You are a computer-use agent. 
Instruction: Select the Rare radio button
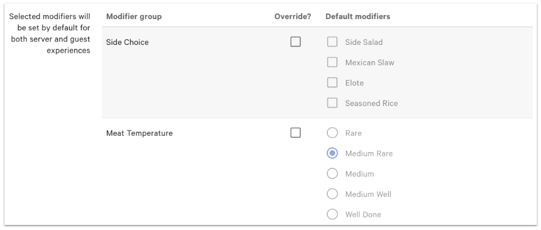click(332, 133)
